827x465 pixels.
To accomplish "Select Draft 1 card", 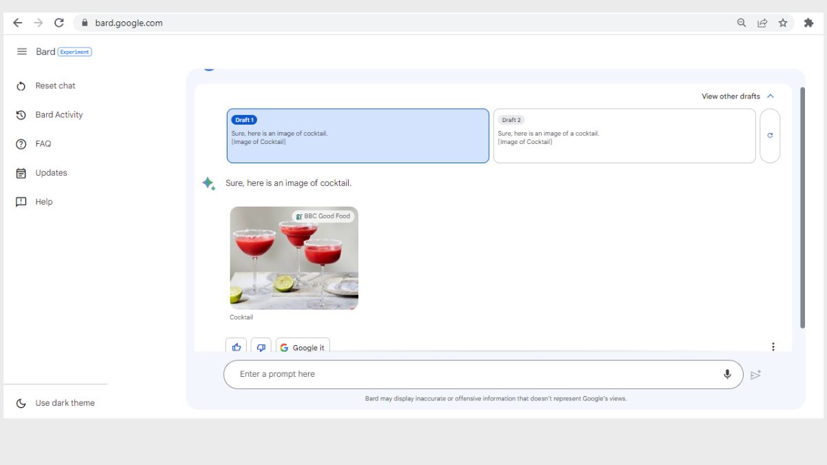I will pos(358,136).
